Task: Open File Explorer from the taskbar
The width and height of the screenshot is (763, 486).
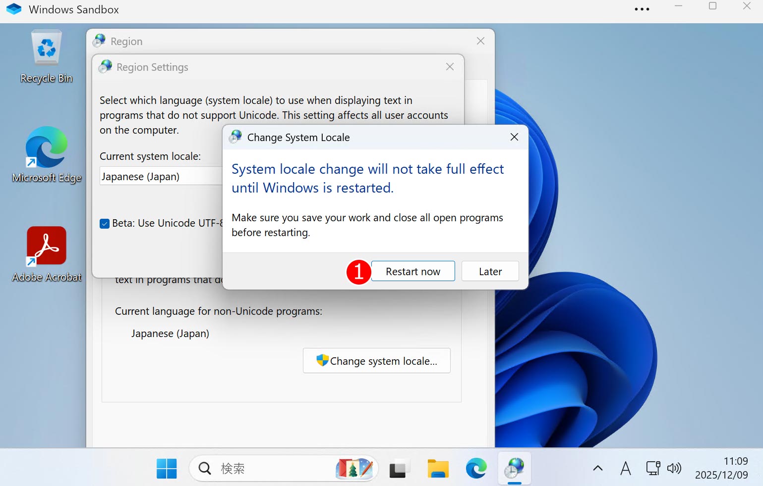Action: click(438, 468)
